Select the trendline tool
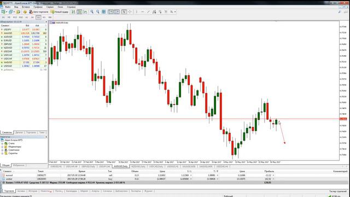This screenshot has width=350, height=197. [148, 12]
